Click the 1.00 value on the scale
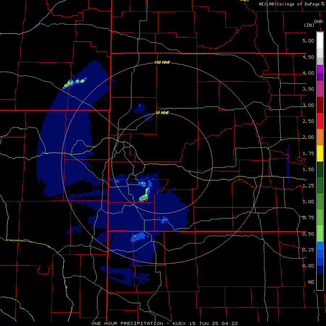This screenshot has width=326, height=326. click(308, 201)
